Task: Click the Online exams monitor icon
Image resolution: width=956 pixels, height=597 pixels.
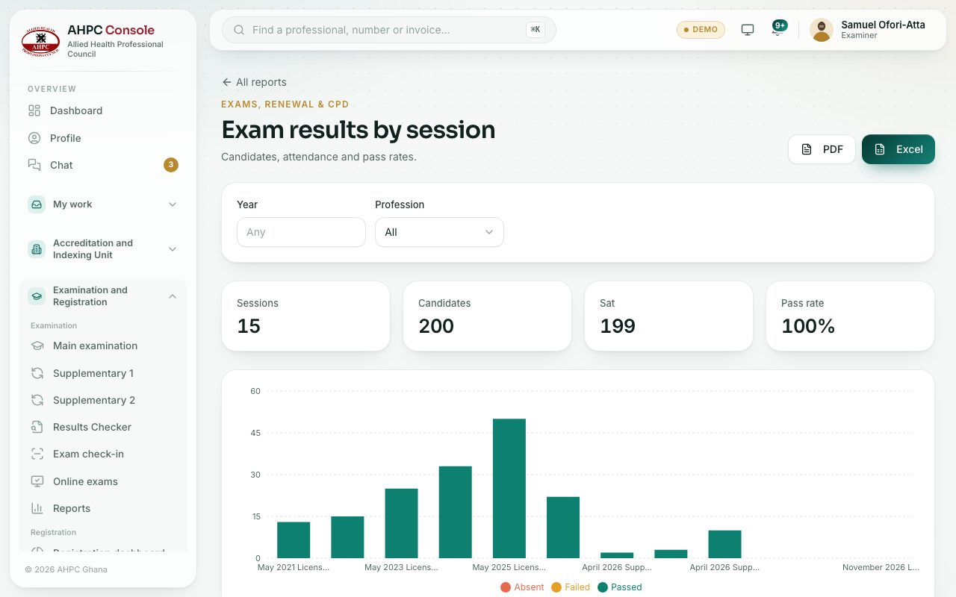Action: [x=37, y=481]
